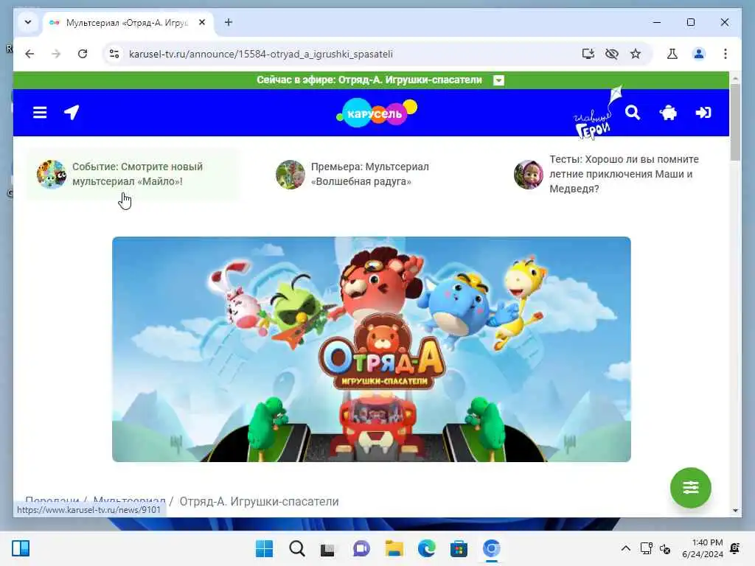Reload the current page

click(83, 54)
